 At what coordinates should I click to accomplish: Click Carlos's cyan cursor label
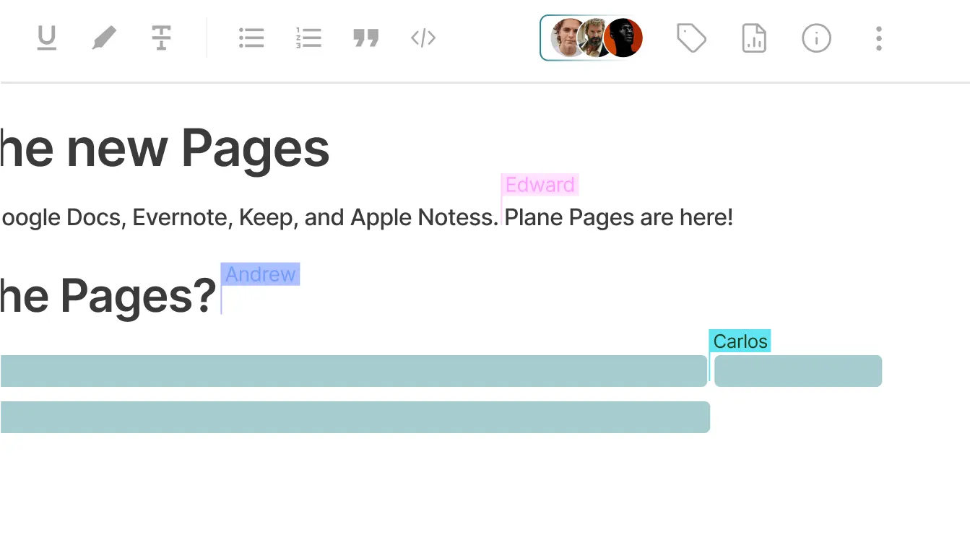click(x=740, y=341)
